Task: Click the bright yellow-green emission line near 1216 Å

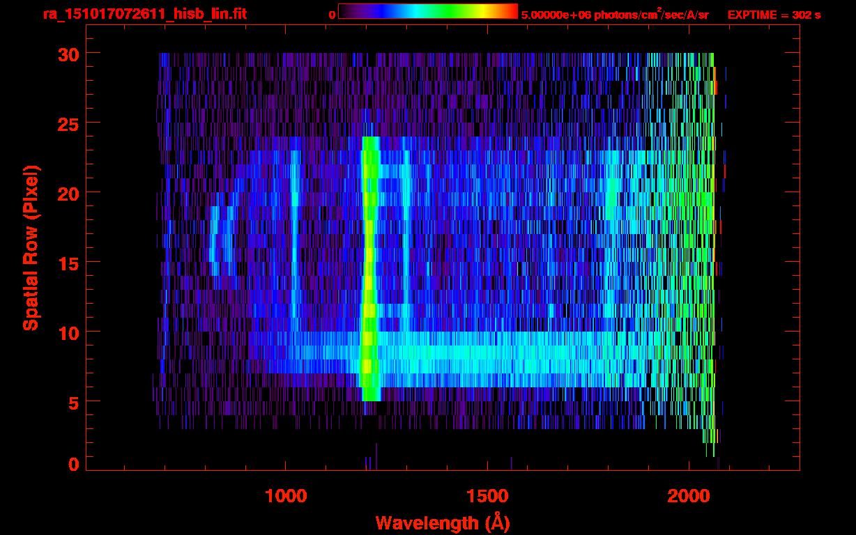Action: 369,268
